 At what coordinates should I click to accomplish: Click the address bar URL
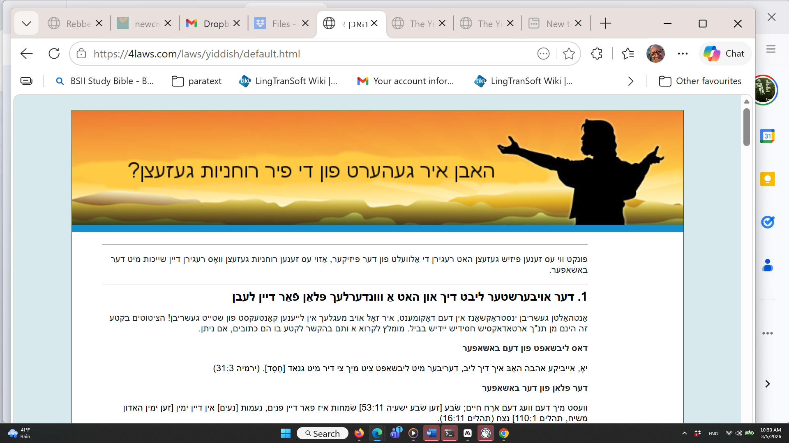point(197,54)
